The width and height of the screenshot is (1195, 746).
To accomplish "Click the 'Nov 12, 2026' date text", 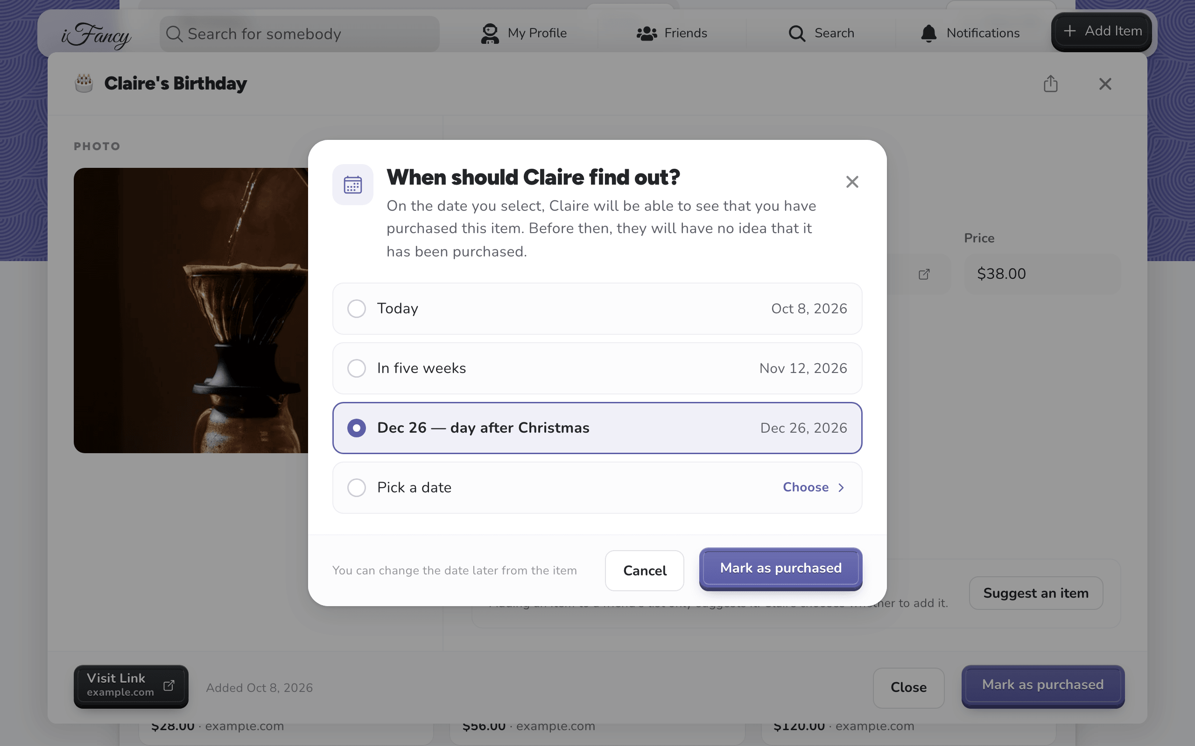I will tap(803, 368).
